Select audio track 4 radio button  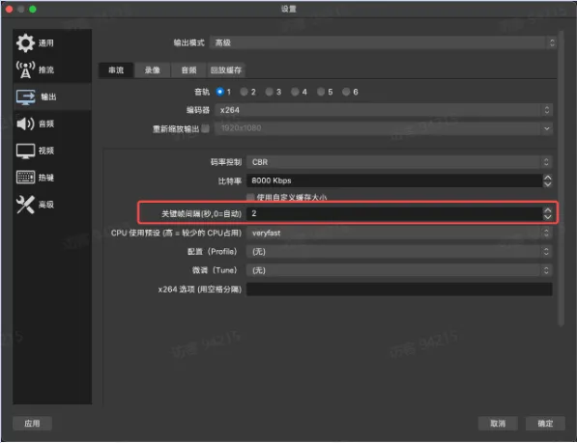pyautogui.click(x=295, y=92)
